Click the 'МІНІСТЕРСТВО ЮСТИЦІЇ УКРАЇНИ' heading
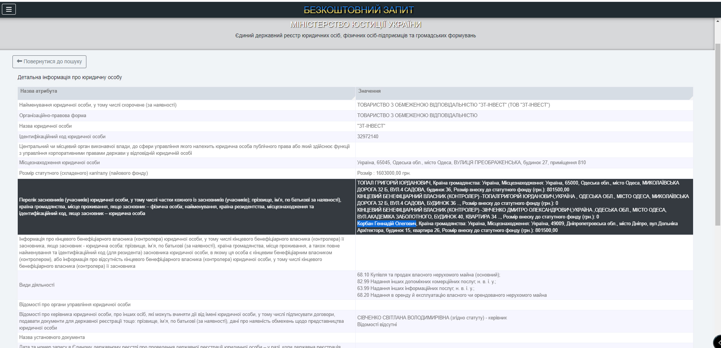 click(x=355, y=24)
